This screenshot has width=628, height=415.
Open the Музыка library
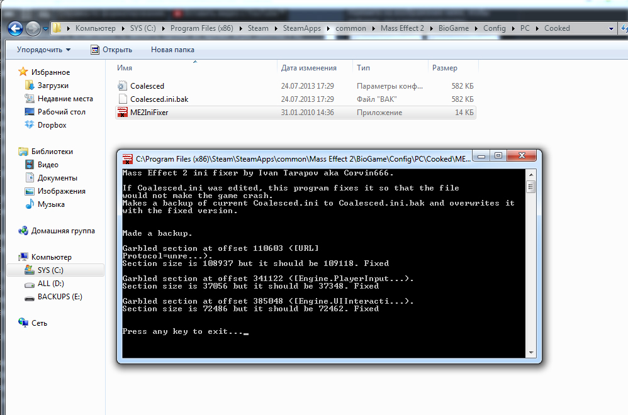pos(51,204)
